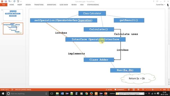
Task: Click the Calculate() shape
Action: [99, 29]
